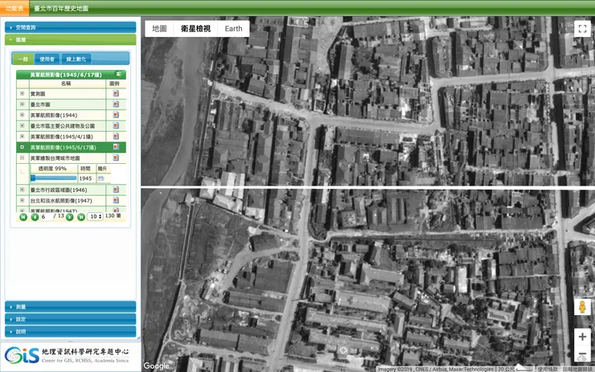The width and height of the screenshot is (595, 372).
Task: Switch map to 地圖 view
Action: coord(159,28)
